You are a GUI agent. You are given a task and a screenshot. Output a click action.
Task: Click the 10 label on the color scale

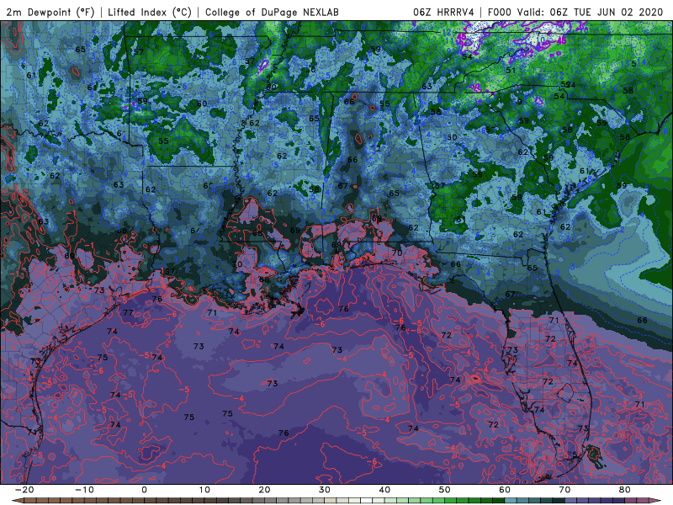204,490
